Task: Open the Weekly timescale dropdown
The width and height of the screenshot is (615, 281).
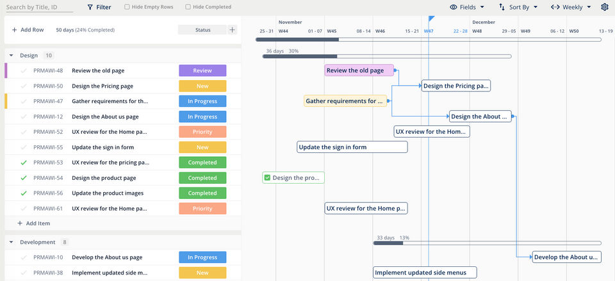Action: click(571, 7)
